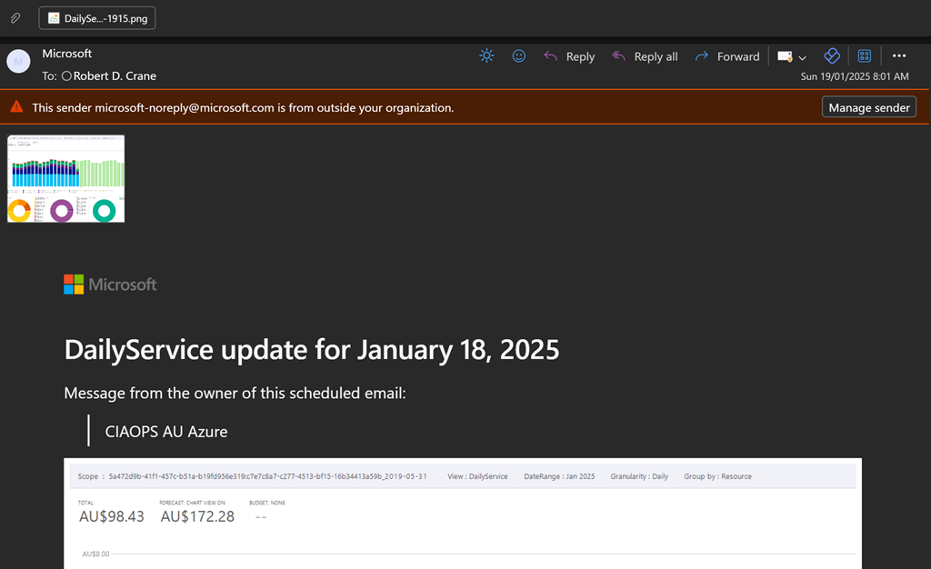
Task: Click recipient Robert D. Crane
Action: pyautogui.click(x=115, y=76)
